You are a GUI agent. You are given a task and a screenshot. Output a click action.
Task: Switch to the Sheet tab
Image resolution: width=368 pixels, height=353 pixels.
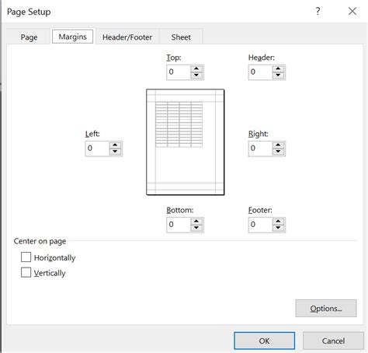181,37
